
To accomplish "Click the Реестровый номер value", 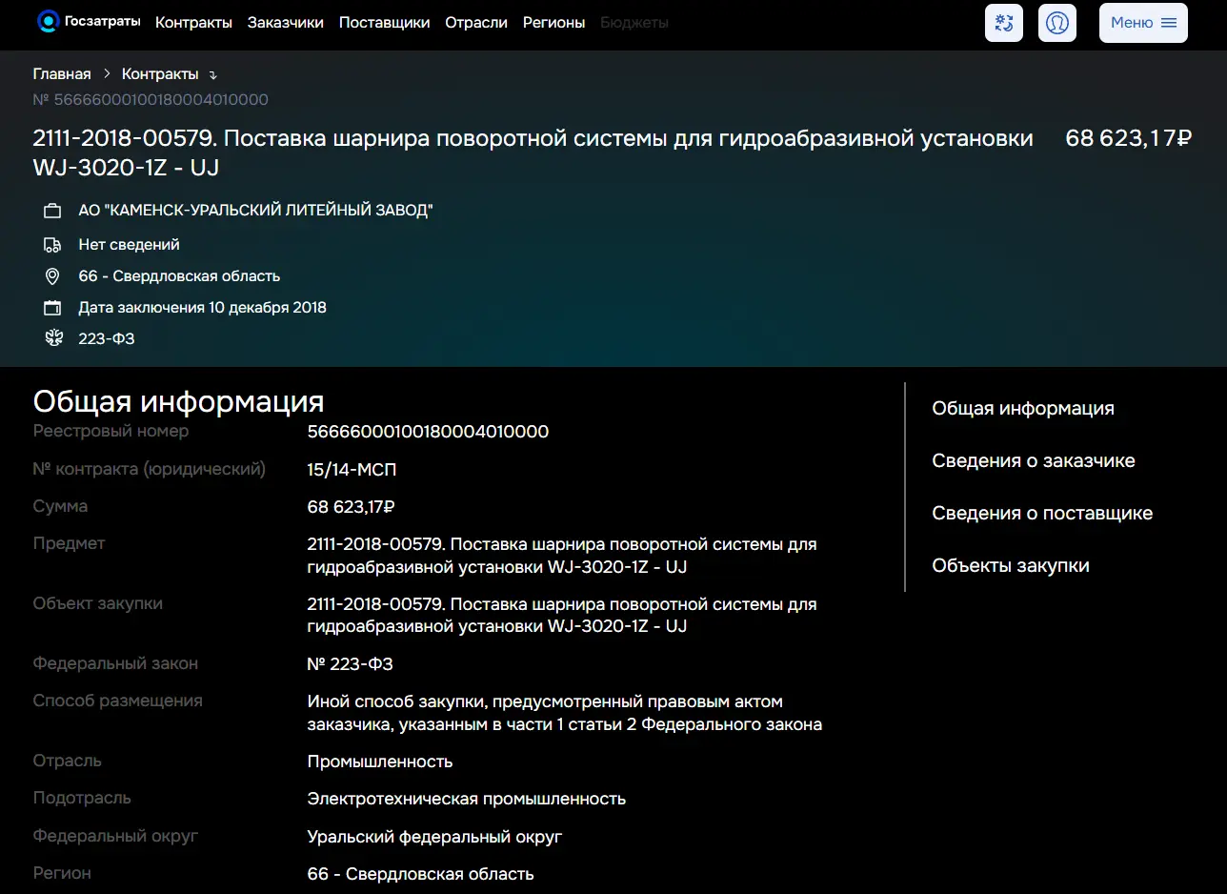I will point(429,432).
